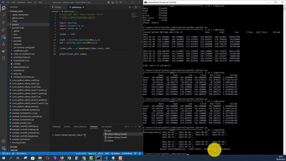
Task: Maximize the terminal panel size
Action: click(x=135, y=127)
